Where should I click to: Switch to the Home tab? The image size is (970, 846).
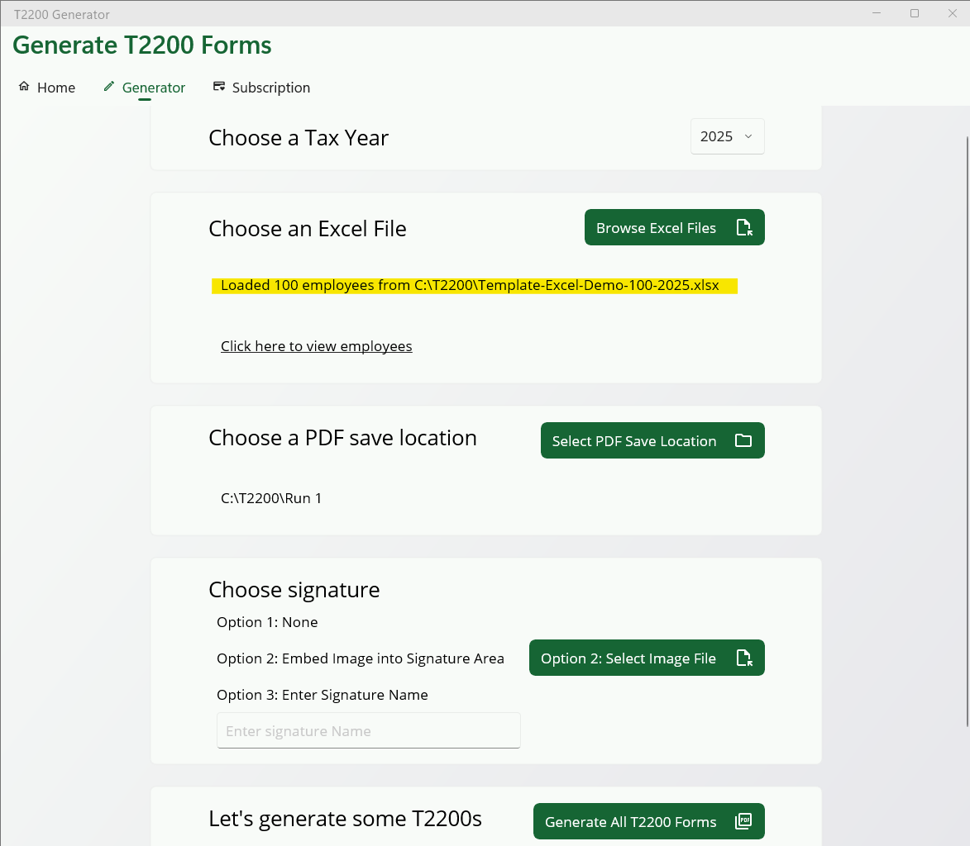[x=56, y=87]
